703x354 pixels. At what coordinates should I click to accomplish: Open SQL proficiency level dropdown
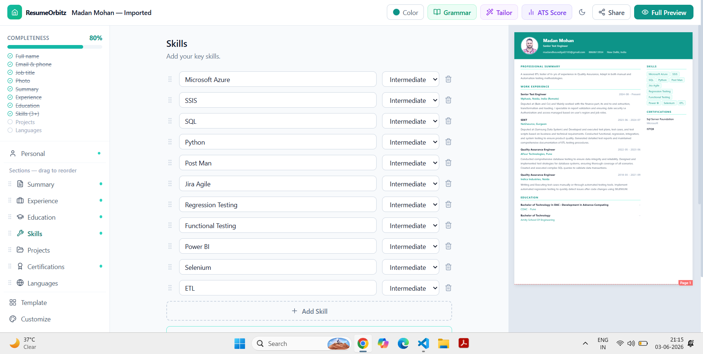[x=410, y=121]
